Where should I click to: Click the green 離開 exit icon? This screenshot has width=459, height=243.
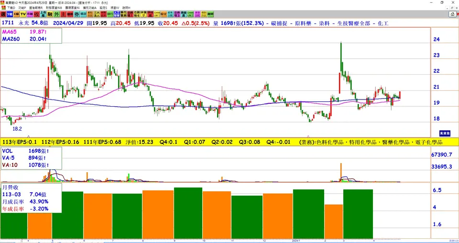tap(210, 14)
